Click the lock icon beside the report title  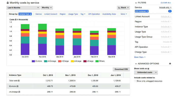[x=8, y=3]
